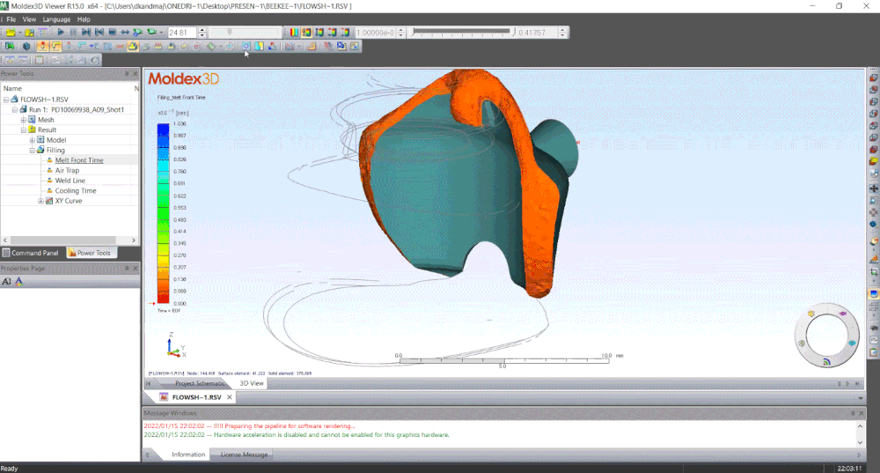
Task: Switch to the Power Tools tab
Action: click(90, 253)
